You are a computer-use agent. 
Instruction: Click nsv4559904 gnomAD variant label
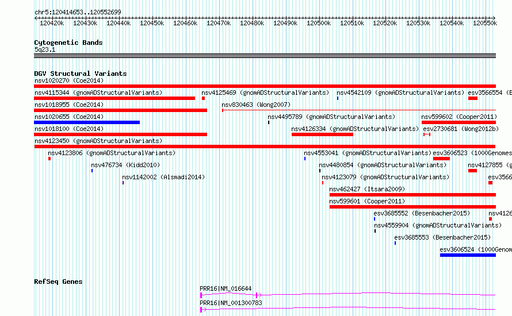click(438, 225)
